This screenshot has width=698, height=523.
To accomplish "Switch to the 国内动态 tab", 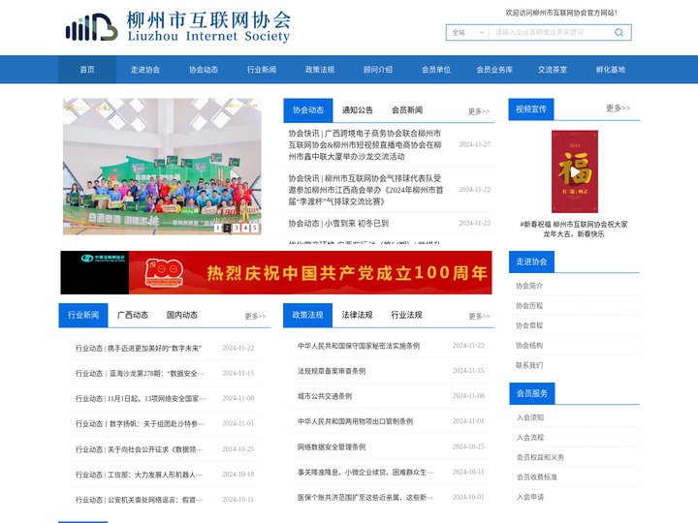I will pos(181,315).
